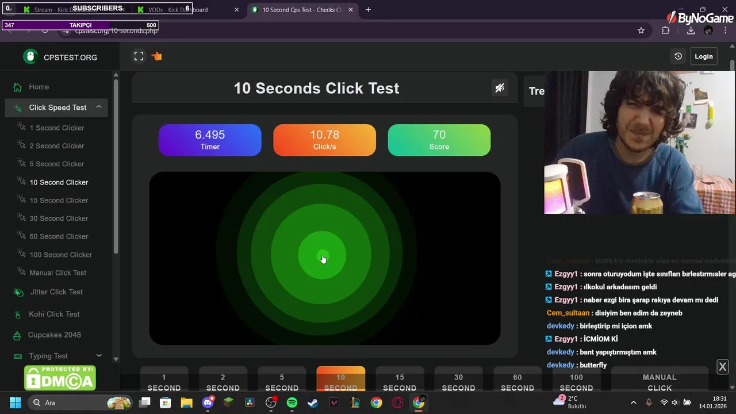
Task: Open Cupcakes 2048 game
Action: pos(55,335)
